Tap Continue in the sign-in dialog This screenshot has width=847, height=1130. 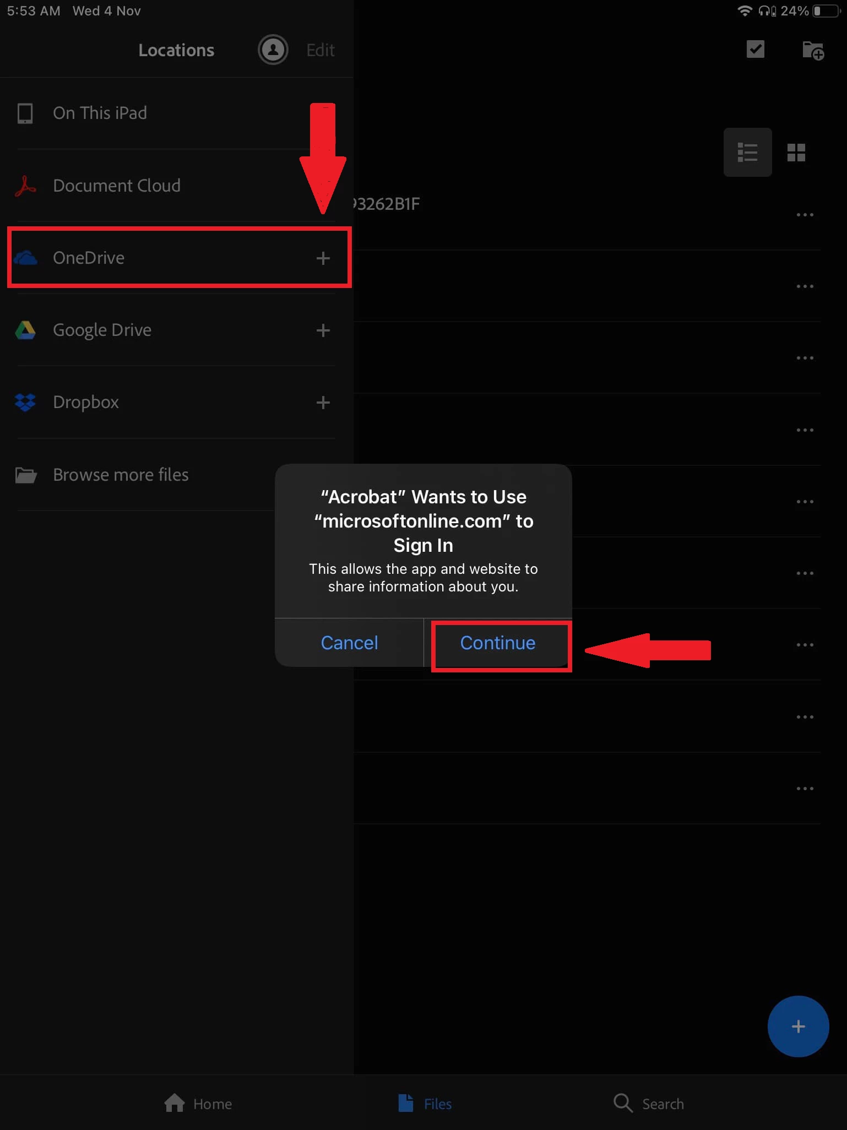498,643
